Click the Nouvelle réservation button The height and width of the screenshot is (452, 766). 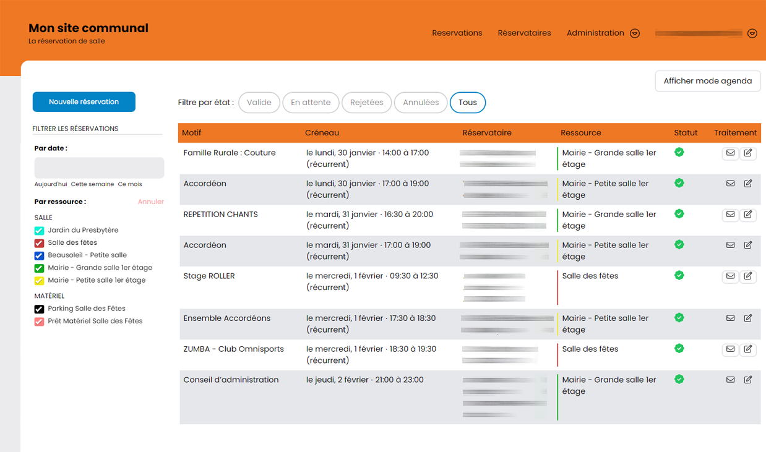84,102
